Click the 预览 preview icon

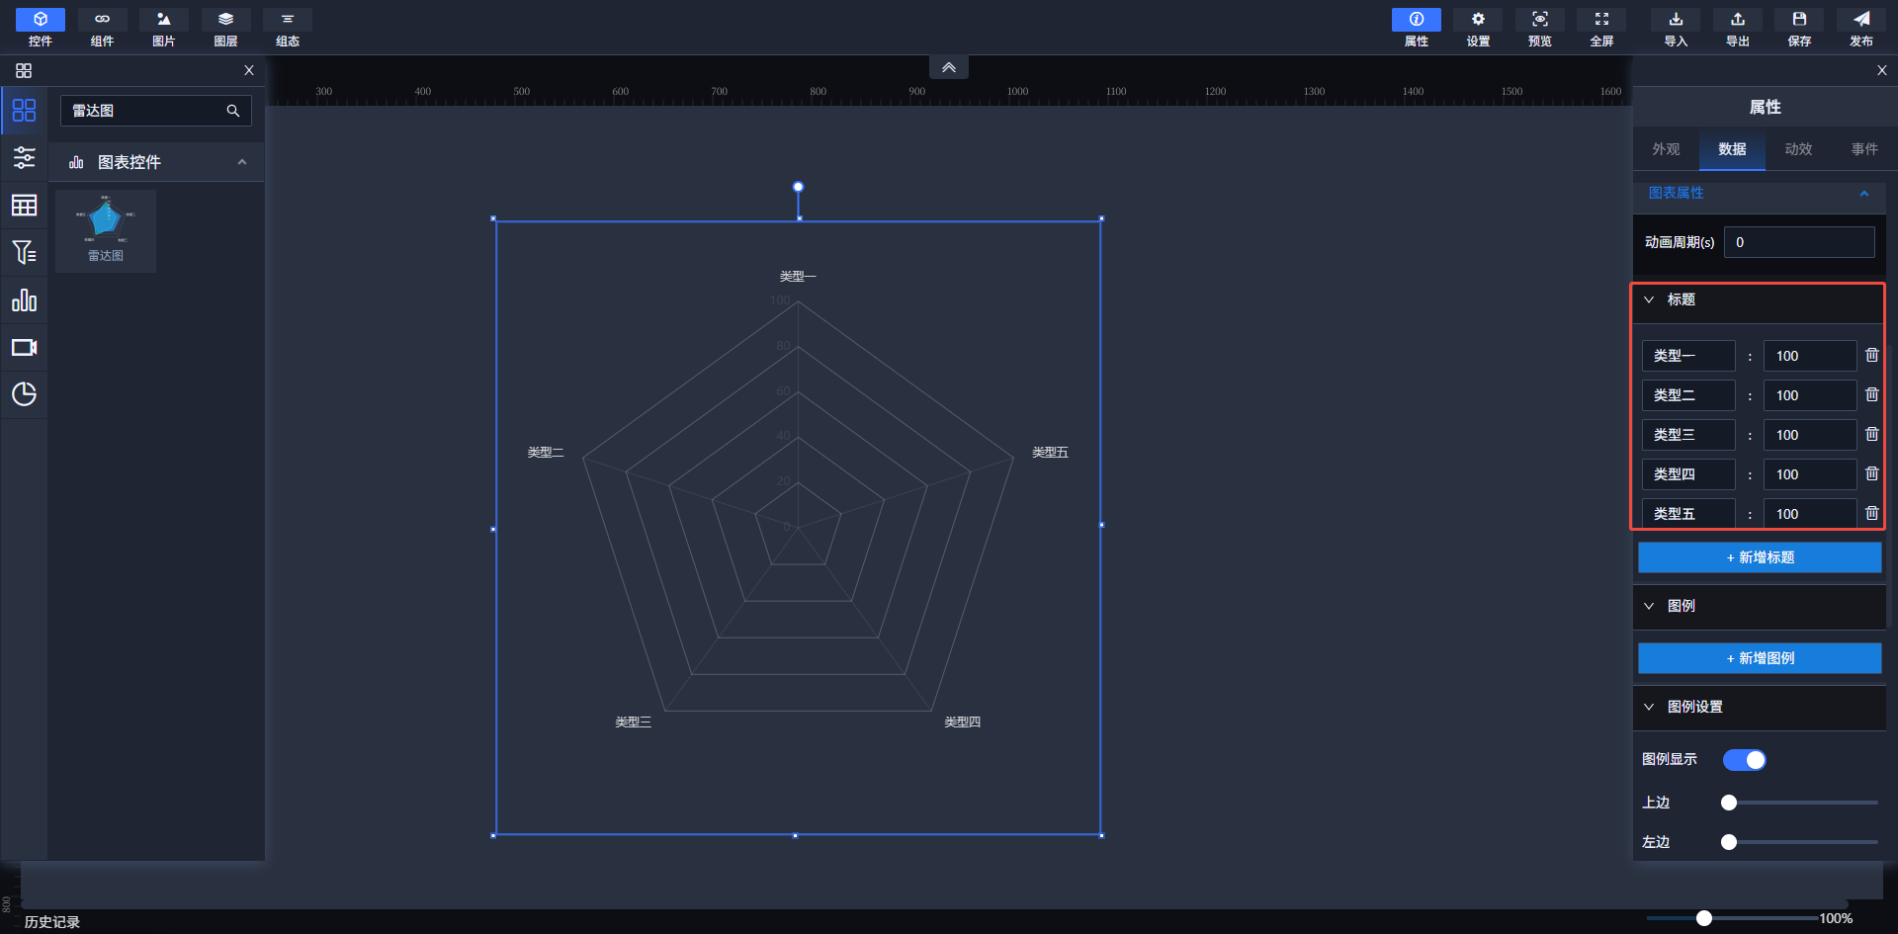pos(1539,28)
